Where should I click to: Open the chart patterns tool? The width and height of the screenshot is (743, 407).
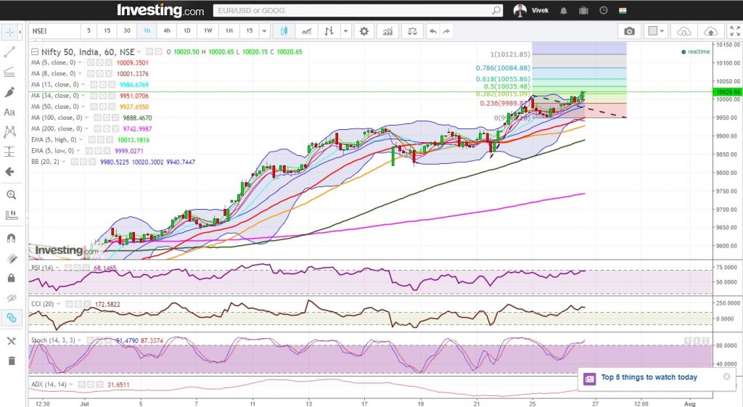[x=9, y=132]
